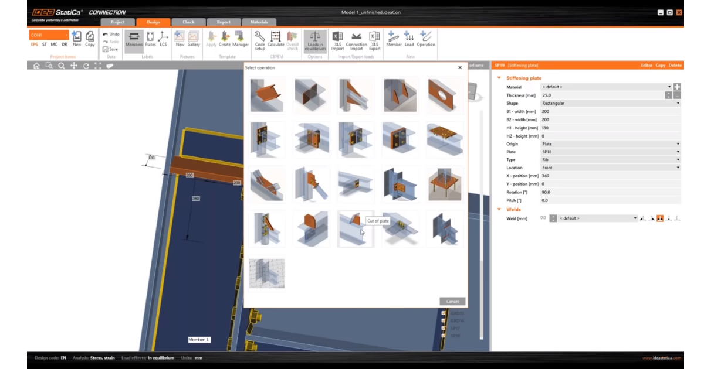Click the Delete link in the SP19 header
This screenshot has height=369, width=704.
pyautogui.click(x=675, y=66)
